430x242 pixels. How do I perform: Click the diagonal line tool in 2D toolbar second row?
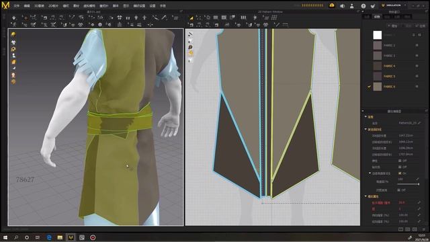tap(277, 25)
